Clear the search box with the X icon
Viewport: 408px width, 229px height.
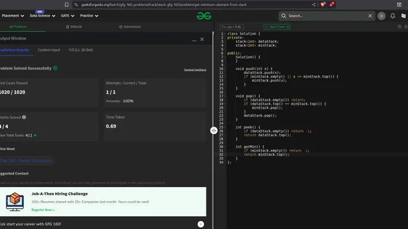(370, 16)
